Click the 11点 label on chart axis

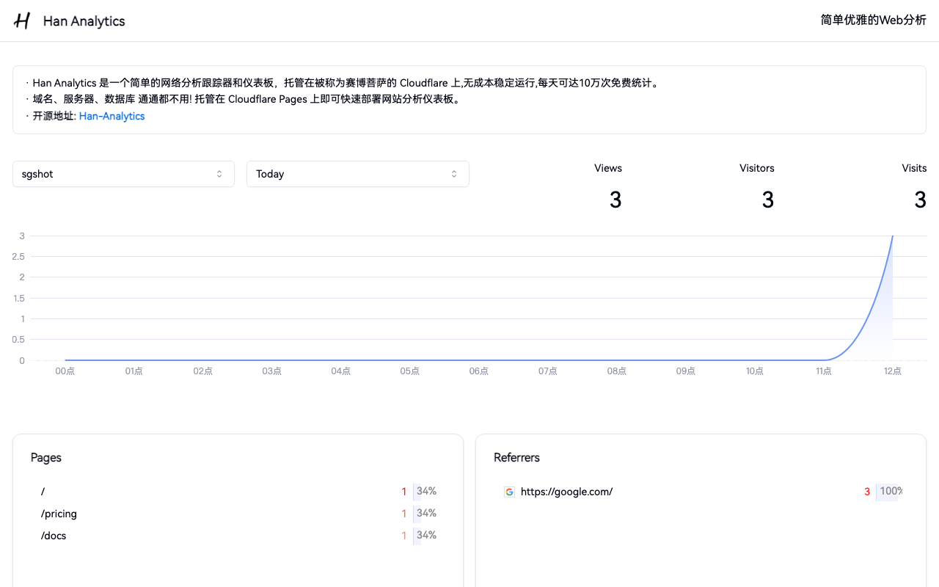[x=824, y=371]
